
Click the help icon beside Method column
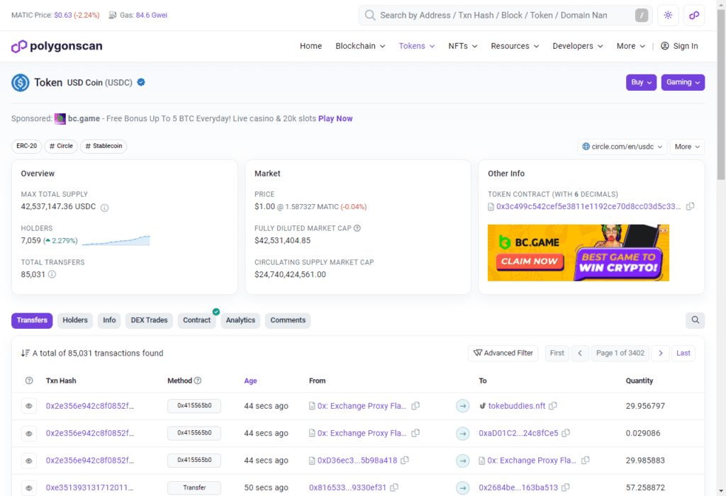[x=198, y=381]
